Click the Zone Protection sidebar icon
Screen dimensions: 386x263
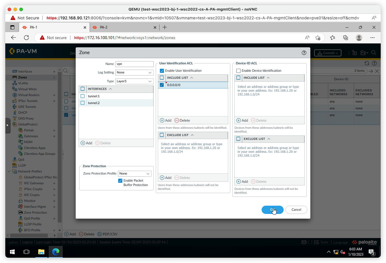[21, 212]
